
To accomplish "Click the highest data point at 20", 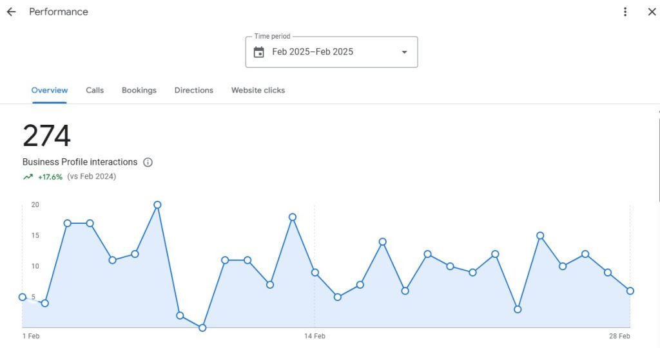I will (x=157, y=205).
